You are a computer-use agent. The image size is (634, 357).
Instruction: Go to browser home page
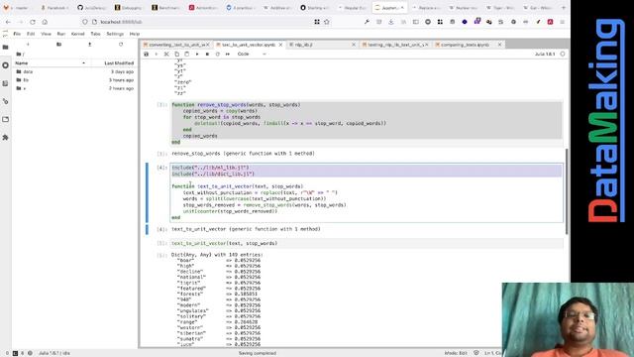click(x=45, y=22)
